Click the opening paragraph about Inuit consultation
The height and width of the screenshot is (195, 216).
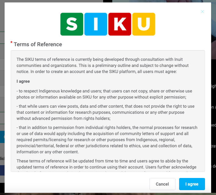click(103, 65)
